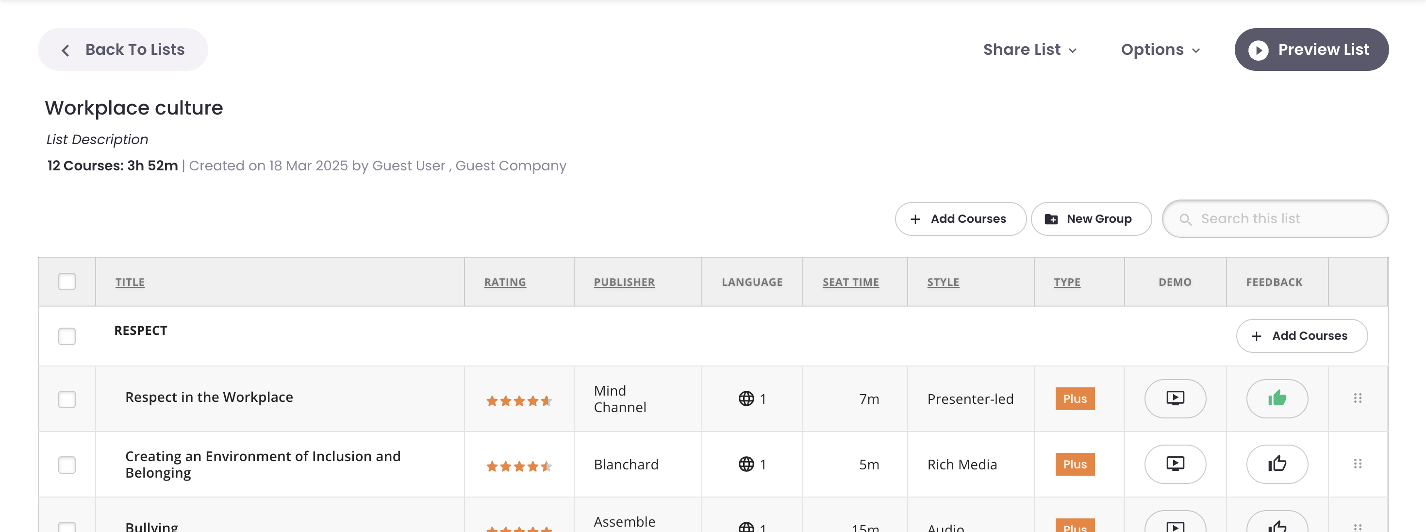Grab drag handle of Respect in the Workplace row
Viewport: 1426px width, 532px height.
(x=1358, y=398)
